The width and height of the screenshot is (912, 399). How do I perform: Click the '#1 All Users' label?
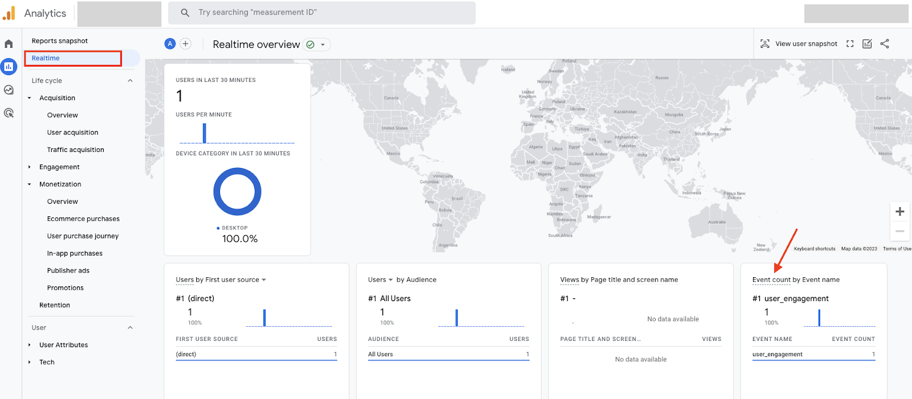click(389, 298)
